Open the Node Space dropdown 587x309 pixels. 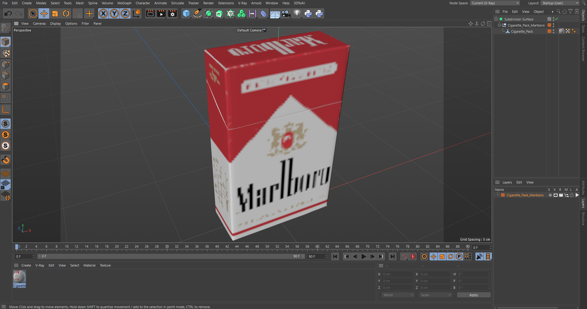(495, 3)
